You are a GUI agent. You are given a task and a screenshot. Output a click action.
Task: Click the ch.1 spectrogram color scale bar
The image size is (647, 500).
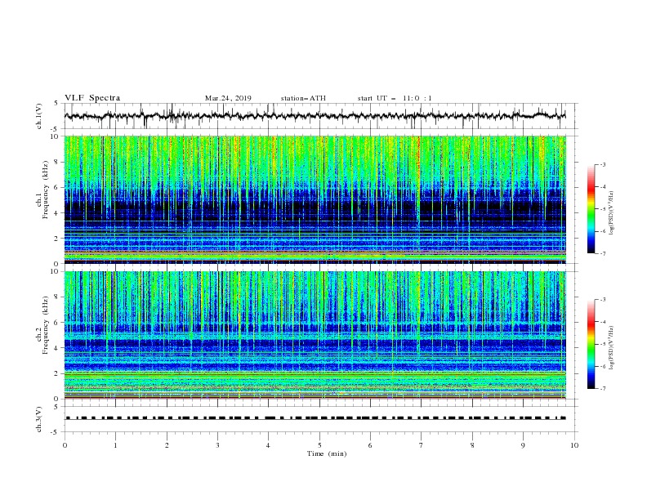click(591, 208)
